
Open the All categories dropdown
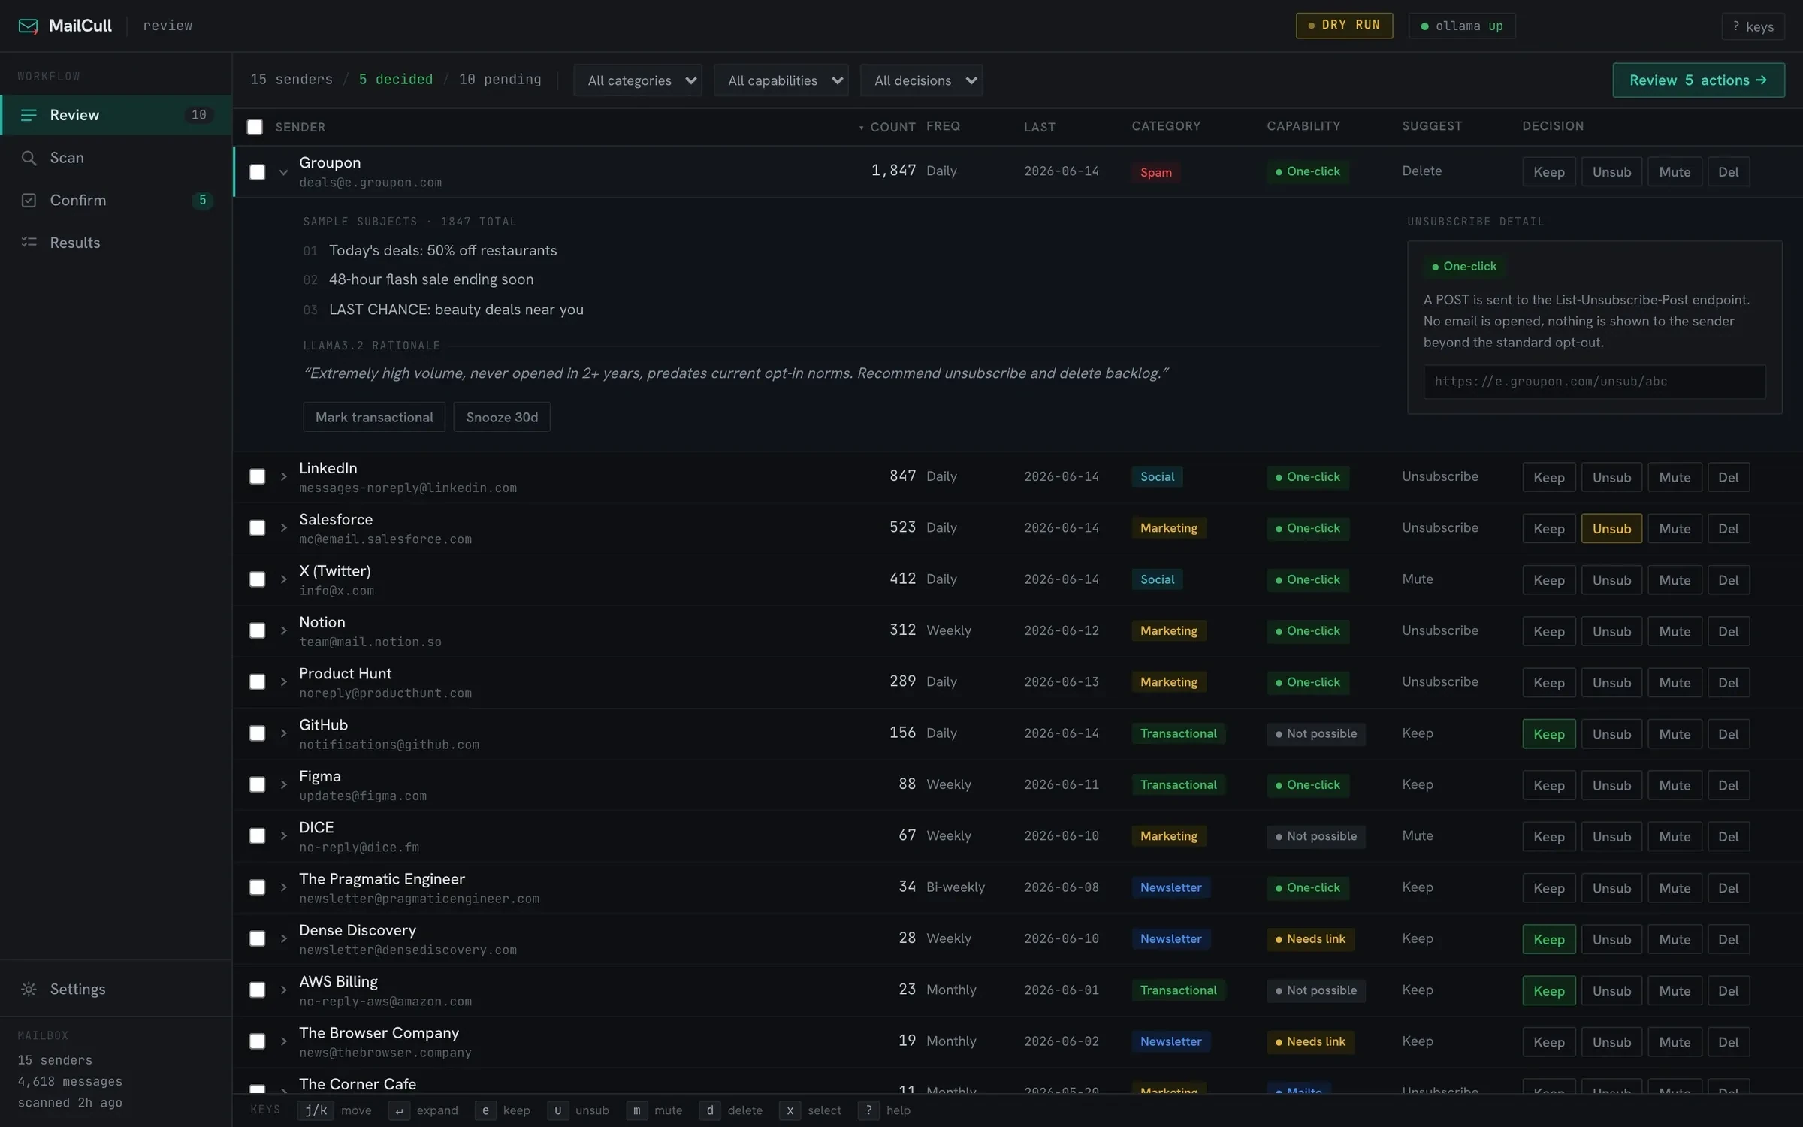[637, 80]
